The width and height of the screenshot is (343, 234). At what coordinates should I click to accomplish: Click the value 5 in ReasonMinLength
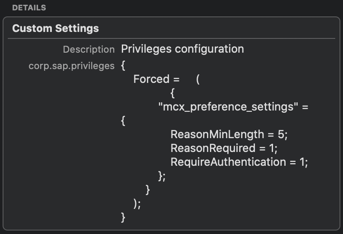[x=281, y=134]
